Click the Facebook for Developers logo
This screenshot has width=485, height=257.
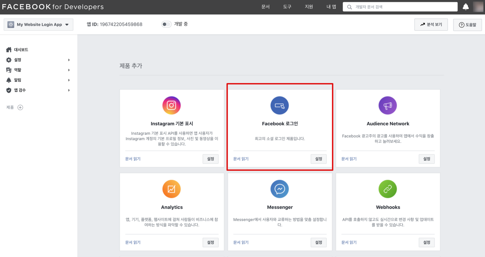[53, 7]
